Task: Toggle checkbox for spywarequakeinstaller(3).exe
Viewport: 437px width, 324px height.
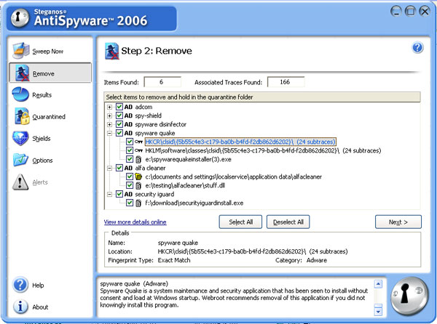Action: (130, 159)
